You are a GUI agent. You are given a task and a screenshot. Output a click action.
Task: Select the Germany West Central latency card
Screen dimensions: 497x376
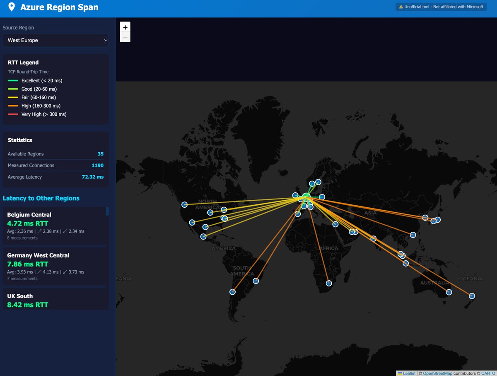(x=55, y=267)
